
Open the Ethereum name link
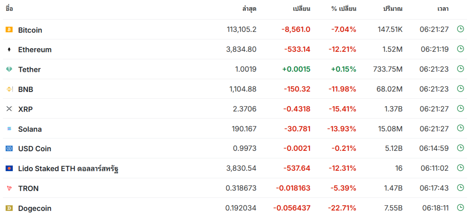click(x=35, y=50)
